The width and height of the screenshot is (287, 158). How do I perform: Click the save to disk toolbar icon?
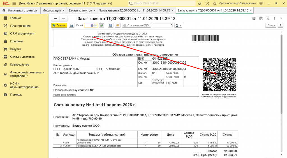pyautogui.click(x=110, y=25)
